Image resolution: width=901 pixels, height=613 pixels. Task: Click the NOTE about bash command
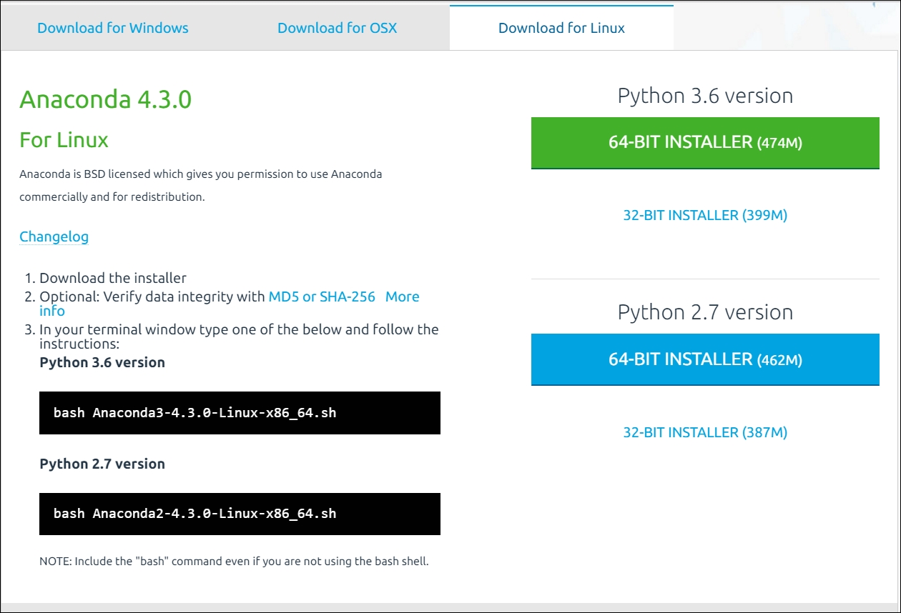click(234, 561)
